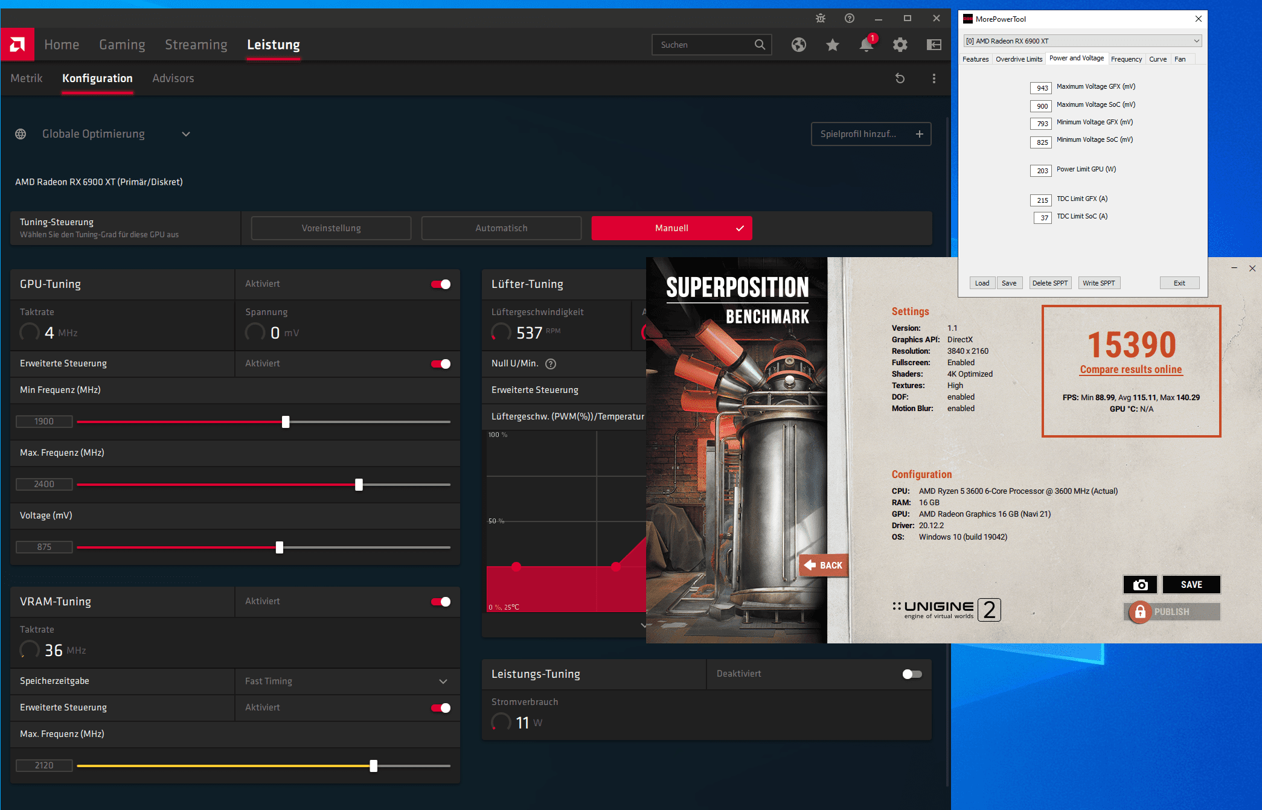Click the BACK button in Superposition
Screen dimensions: 1262x810
[824, 566]
